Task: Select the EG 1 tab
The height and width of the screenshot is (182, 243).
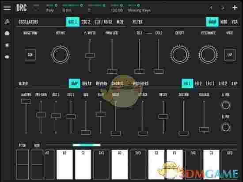Action: 187,83
